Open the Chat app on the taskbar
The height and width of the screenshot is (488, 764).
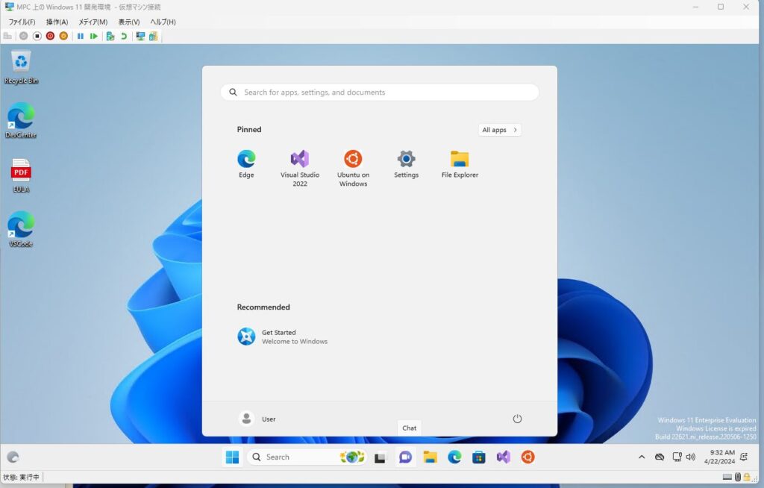(405, 457)
